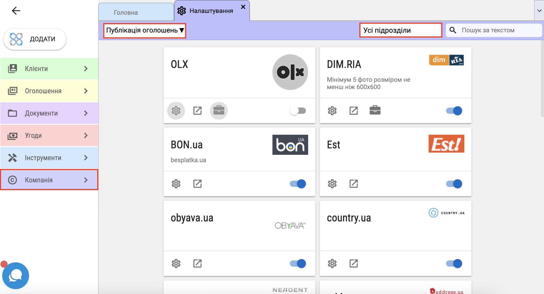Open Оголошення menu item
The width and height of the screenshot is (544, 294).
(49, 91)
